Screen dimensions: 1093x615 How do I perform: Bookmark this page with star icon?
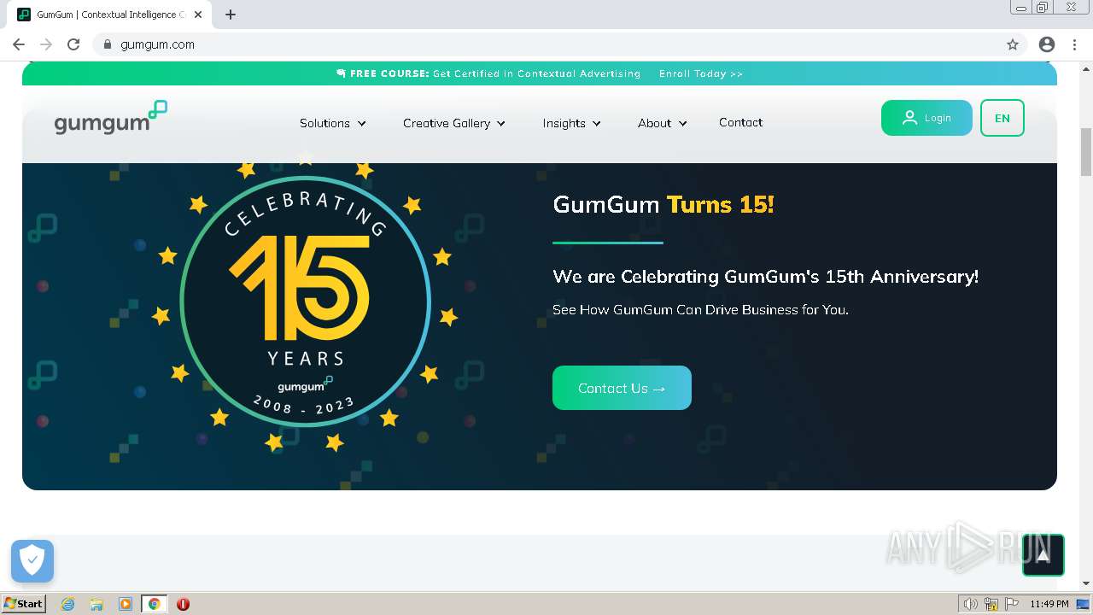tap(1013, 44)
